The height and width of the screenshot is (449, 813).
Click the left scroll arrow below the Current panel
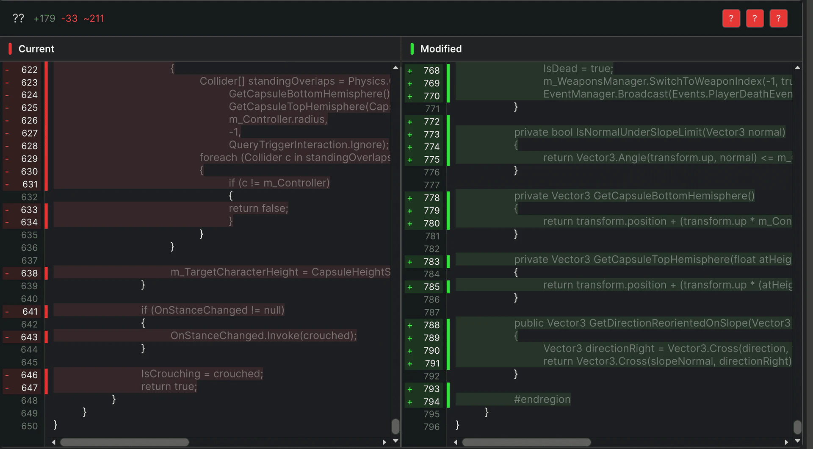[53, 442]
